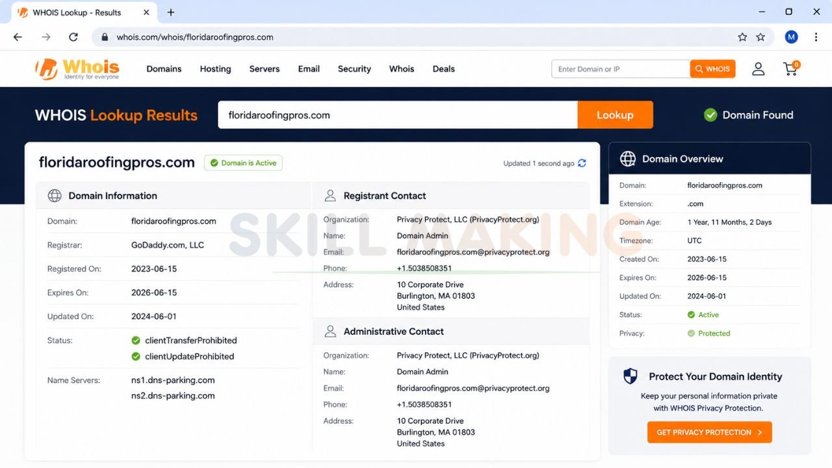Open the Deals menu item
The height and width of the screenshot is (468, 832).
(444, 69)
